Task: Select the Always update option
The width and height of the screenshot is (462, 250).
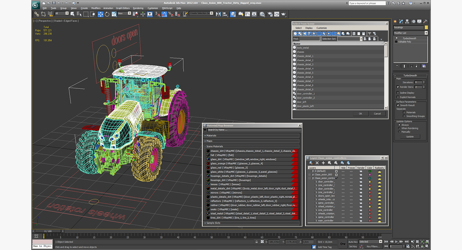Action: [x=399, y=125]
